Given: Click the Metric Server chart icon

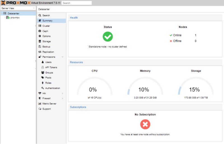Looking at the screenshot, I should pos(40,103).
